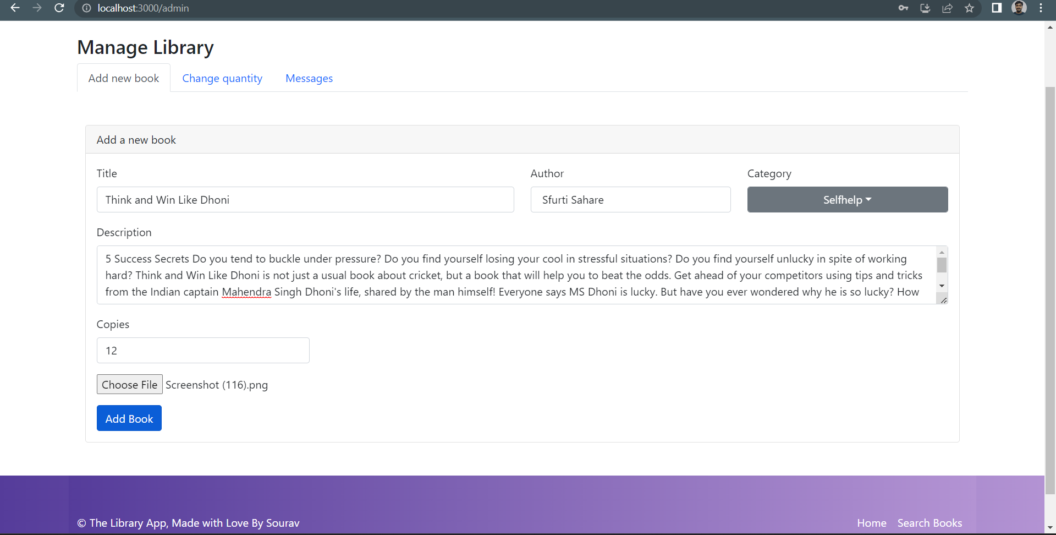Open the browser profile avatar
This screenshot has width=1056, height=535.
point(1020,8)
